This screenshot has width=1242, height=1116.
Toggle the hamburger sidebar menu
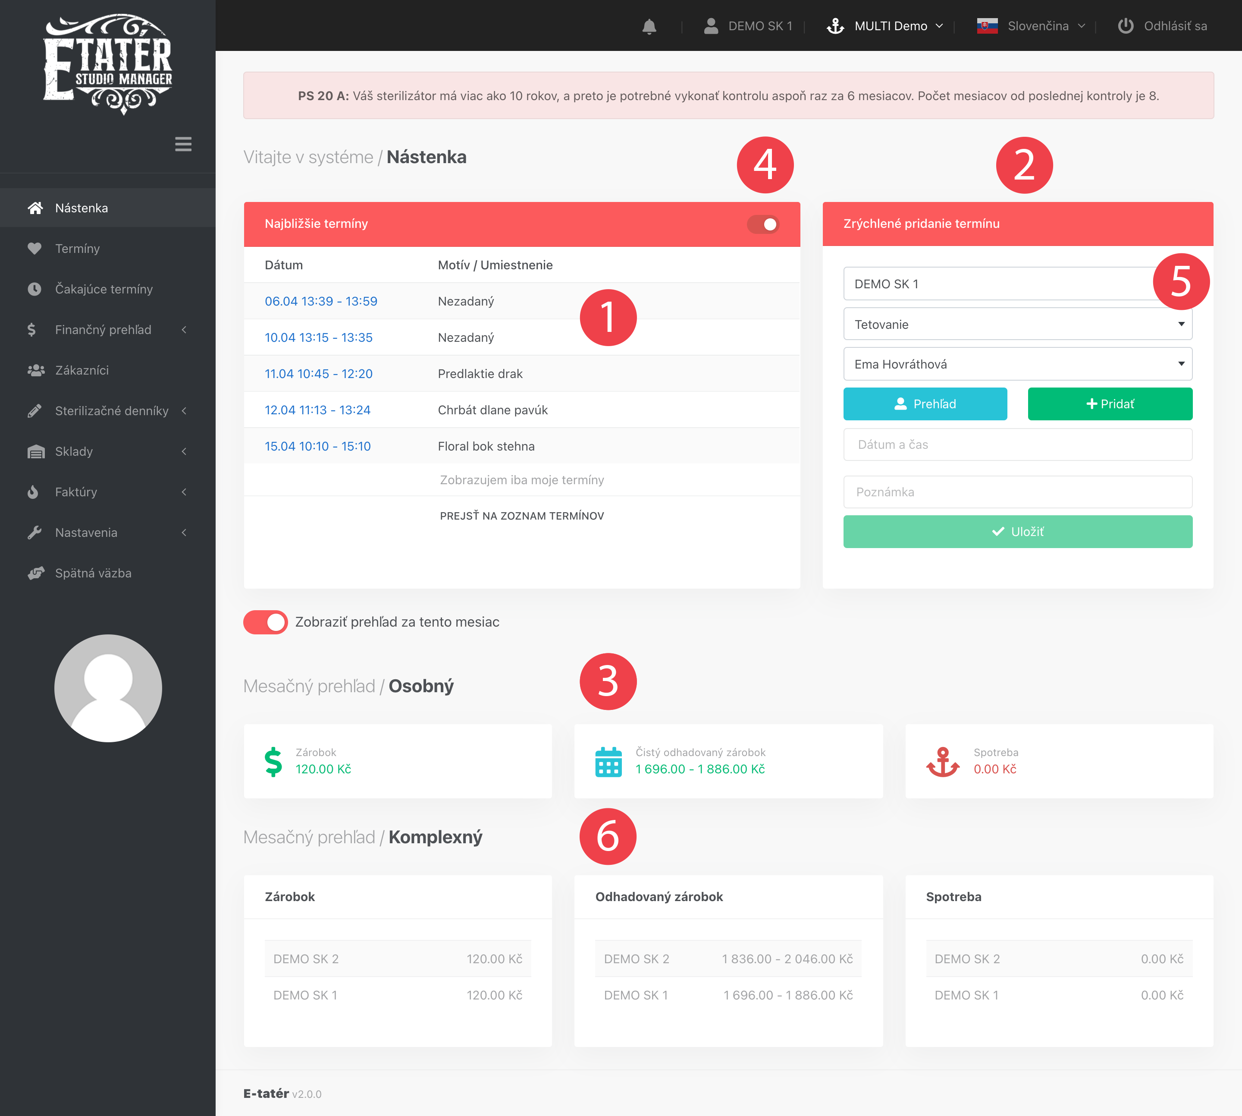coord(183,144)
